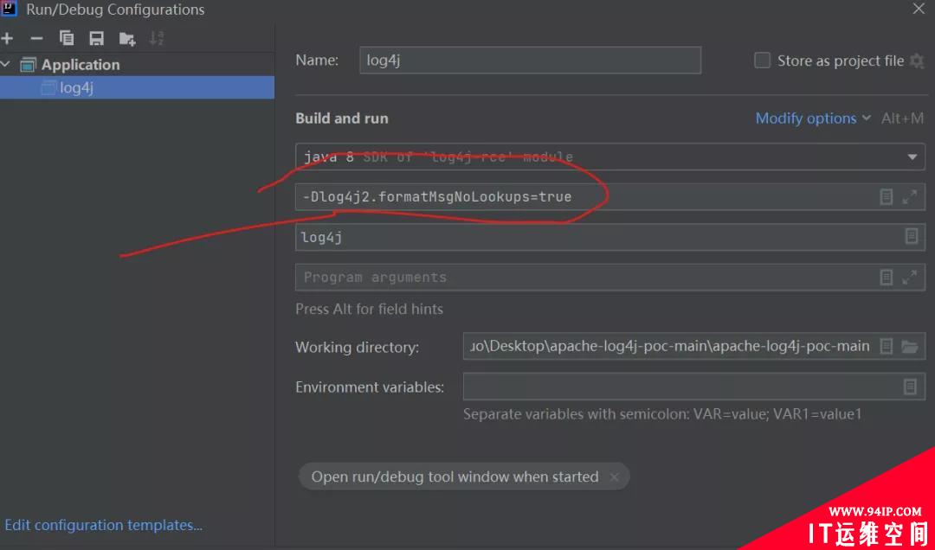This screenshot has height=550, width=935.
Task: Open the VM options field's insert macros icon
Action: [887, 196]
